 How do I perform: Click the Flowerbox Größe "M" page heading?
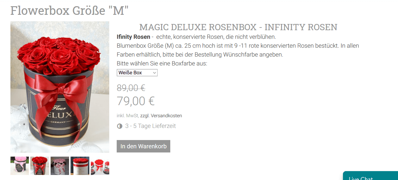pos(69,10)
